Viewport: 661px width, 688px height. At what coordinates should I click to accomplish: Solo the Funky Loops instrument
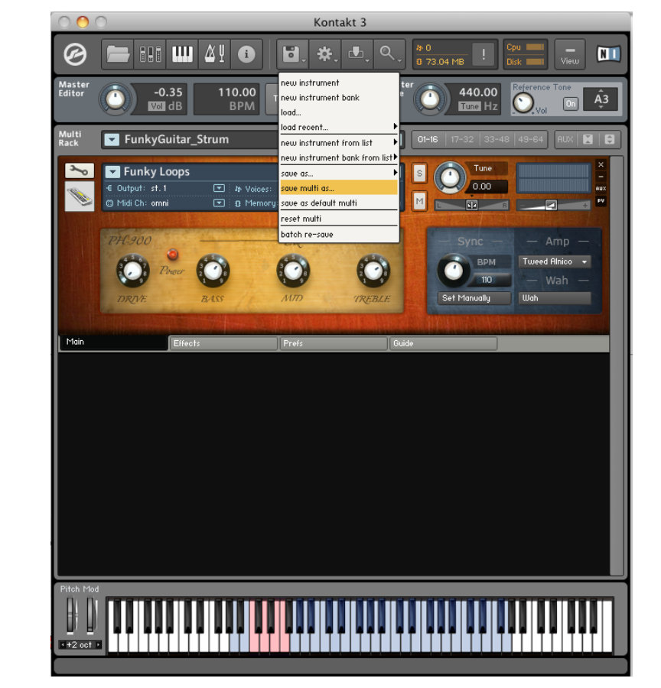tap(419, 174)
